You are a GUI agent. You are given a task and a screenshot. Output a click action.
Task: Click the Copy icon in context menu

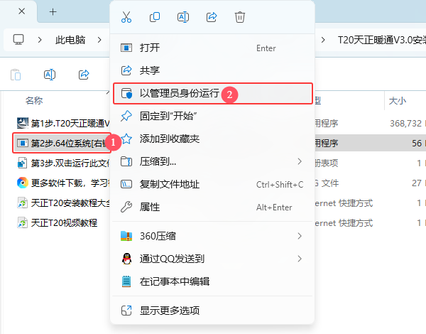click(x=155, y=17)
